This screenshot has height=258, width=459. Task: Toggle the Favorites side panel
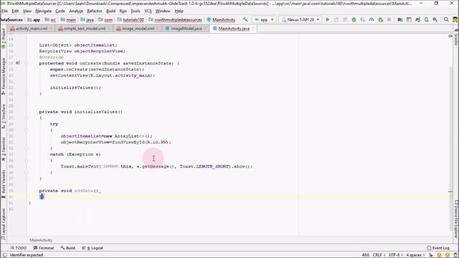tap(3, 149)
